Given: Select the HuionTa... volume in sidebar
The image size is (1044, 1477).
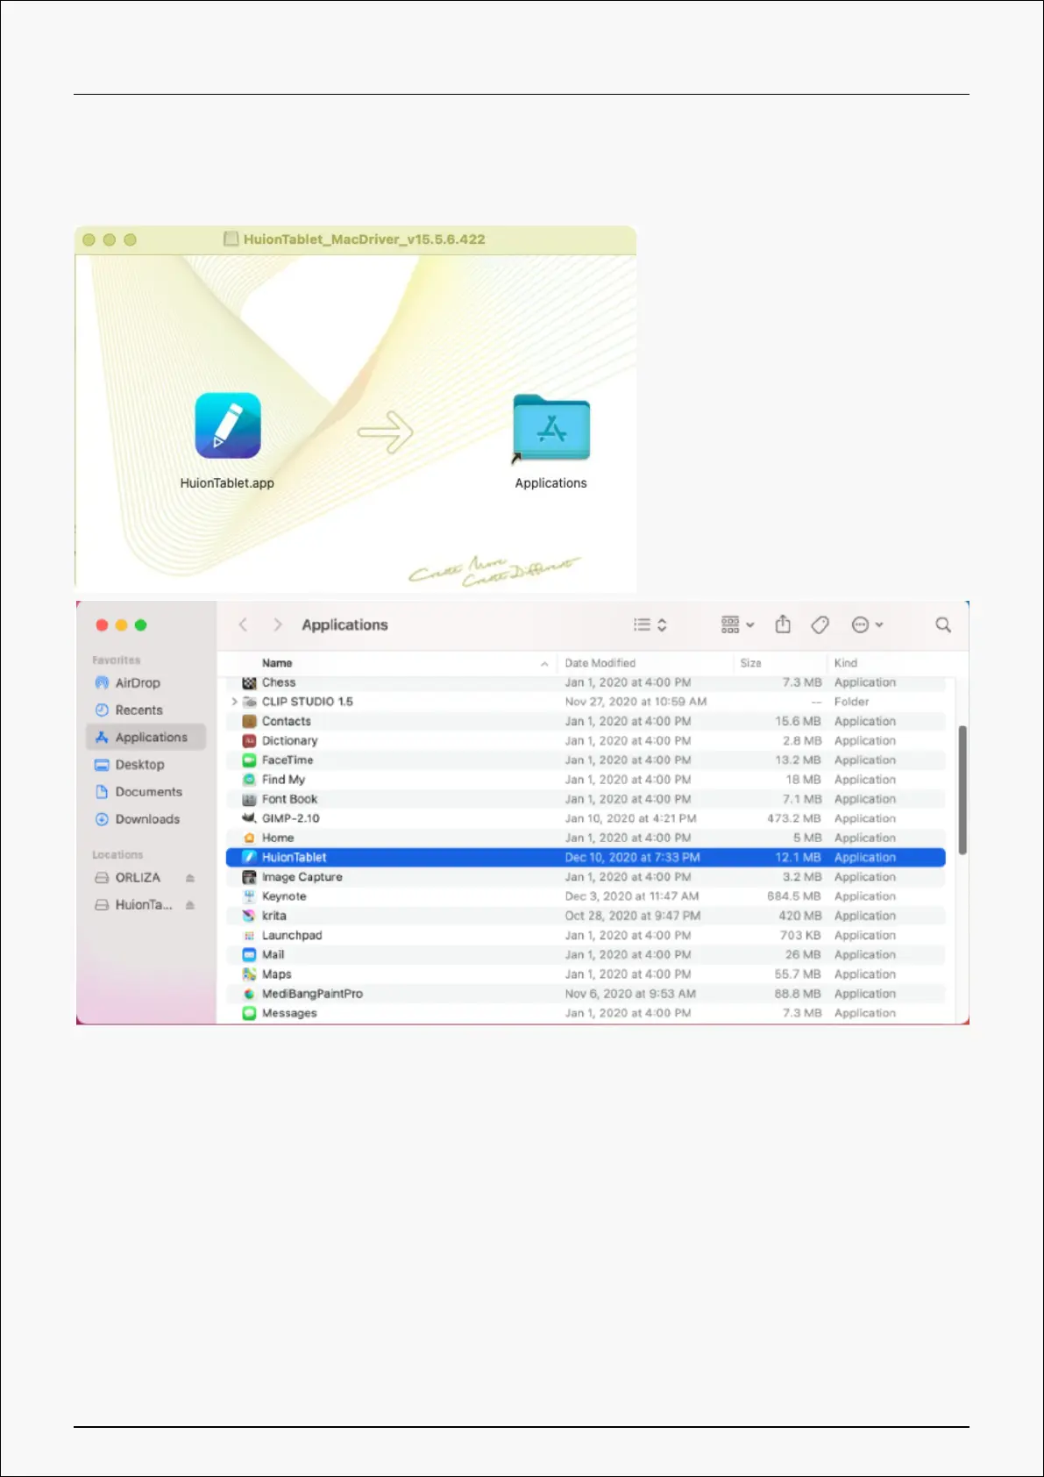Looking at the screenshot, I should pos(133,905).
